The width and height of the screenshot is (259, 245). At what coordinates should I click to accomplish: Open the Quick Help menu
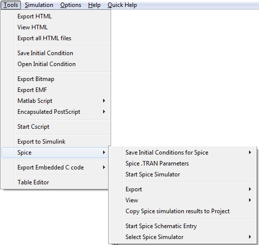[122, 5]
